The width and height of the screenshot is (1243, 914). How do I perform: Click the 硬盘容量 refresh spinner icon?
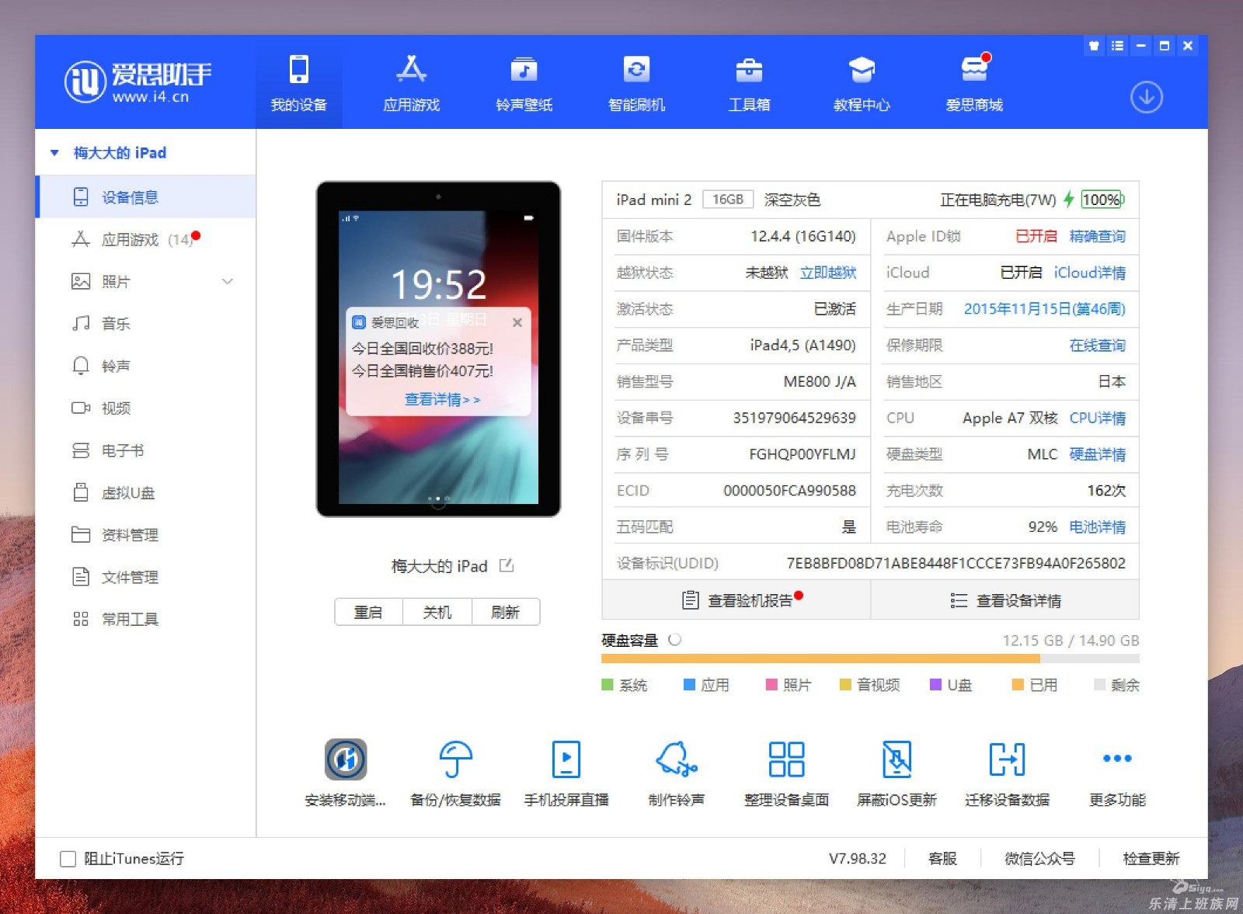[675, 640]
